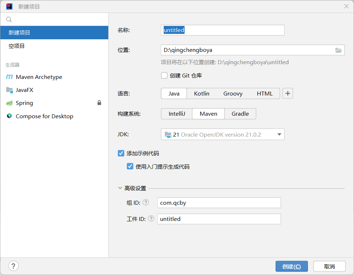The image size is (354, 275).
Task: Choose IntelliJ build system
Action: pyautogui.click(x=177, y=114)
